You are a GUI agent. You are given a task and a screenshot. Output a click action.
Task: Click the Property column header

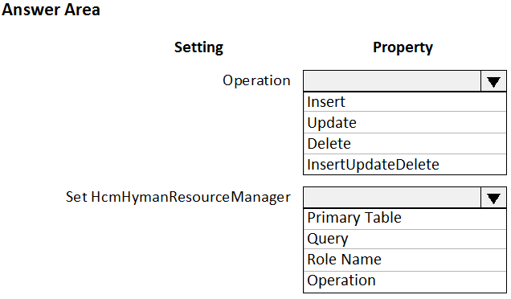pos(403,47)
